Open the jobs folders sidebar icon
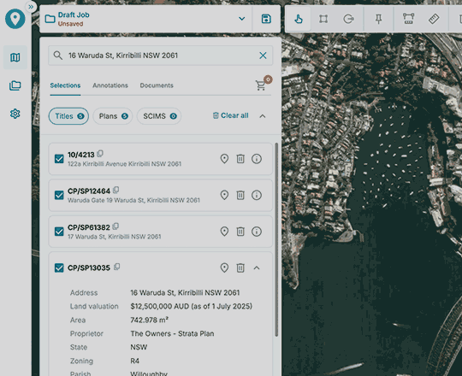The width and height of the screenshot is (462, 376). [x=15, y=85]
